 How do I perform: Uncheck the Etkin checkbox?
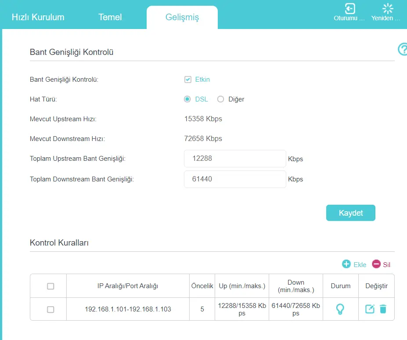(188, 80)
